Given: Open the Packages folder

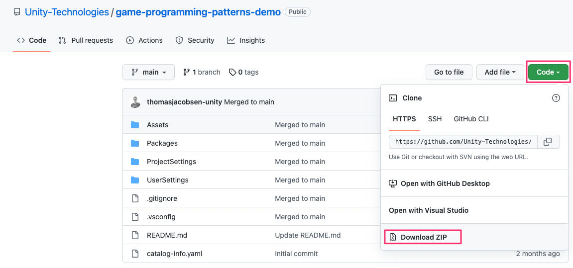Looking at the screenshot, I should [x=162, y=143].
